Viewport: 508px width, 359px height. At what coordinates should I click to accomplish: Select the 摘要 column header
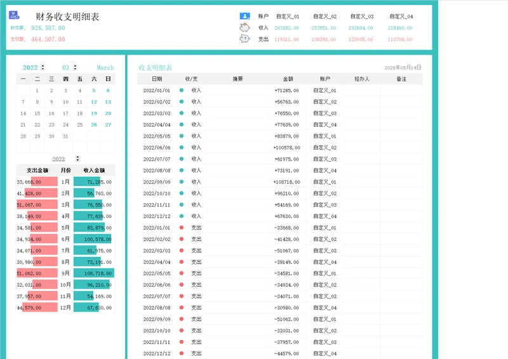[237, 79]
